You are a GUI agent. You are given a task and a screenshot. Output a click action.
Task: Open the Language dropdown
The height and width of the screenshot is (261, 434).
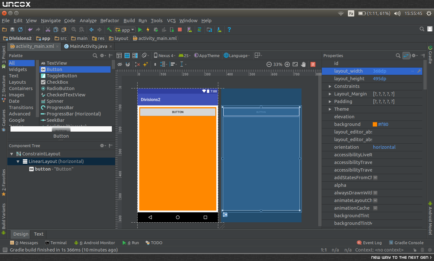237,55
